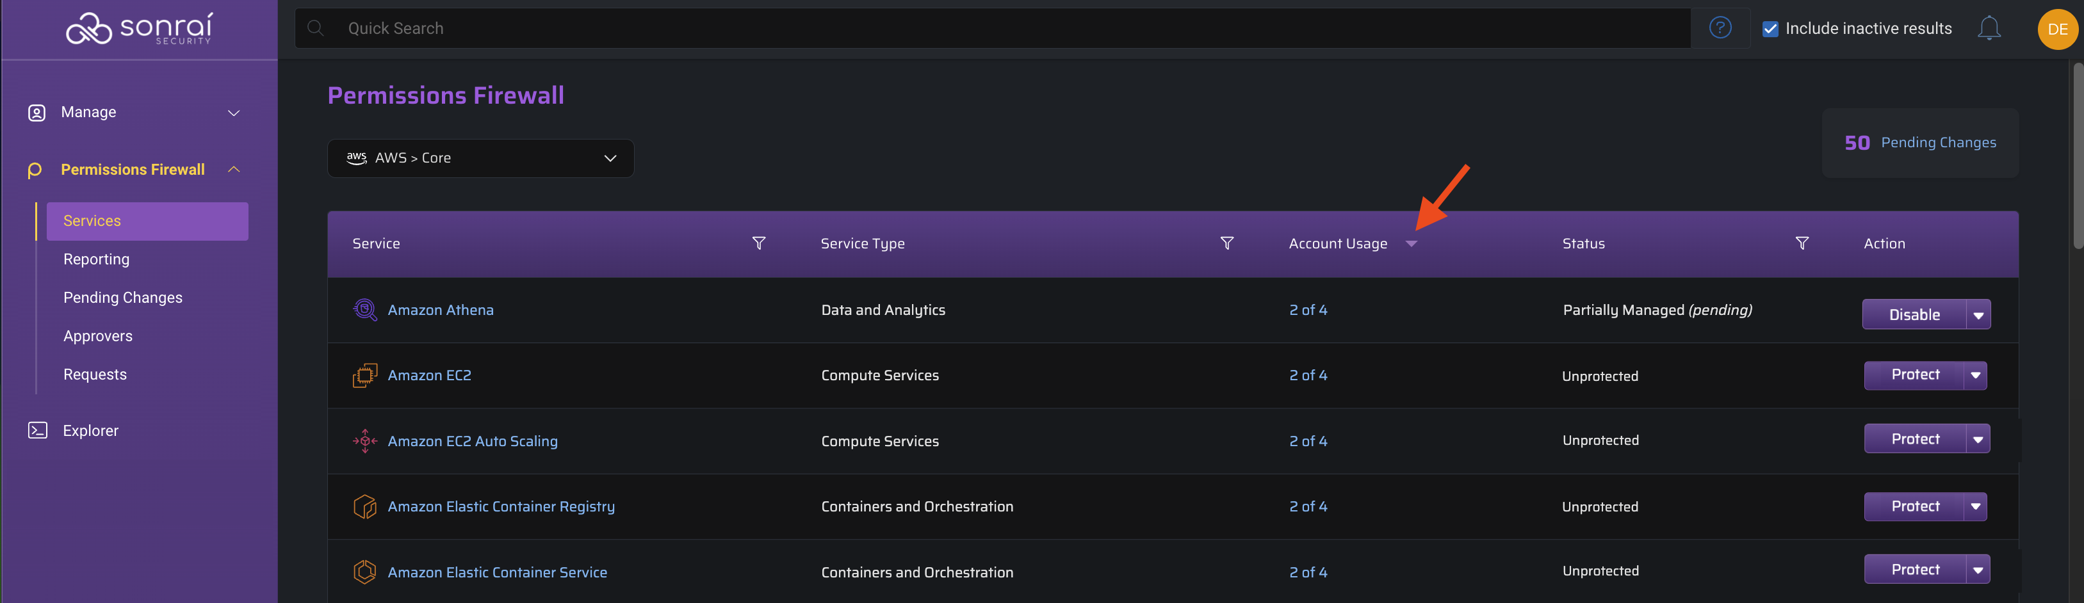This screenshot has width=2084, height=603.
Task: Filter the Service Type column
Action: 1226,243
